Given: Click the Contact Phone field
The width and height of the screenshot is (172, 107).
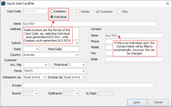Looking at the screenshot, I should (109, 41).
